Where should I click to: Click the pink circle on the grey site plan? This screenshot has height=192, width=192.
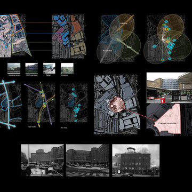(117, 105)
